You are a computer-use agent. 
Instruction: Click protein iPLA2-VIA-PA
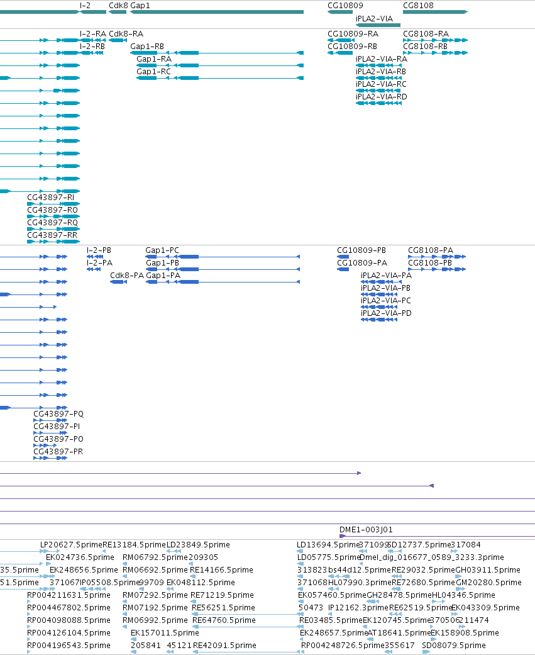tap(387, 276)
